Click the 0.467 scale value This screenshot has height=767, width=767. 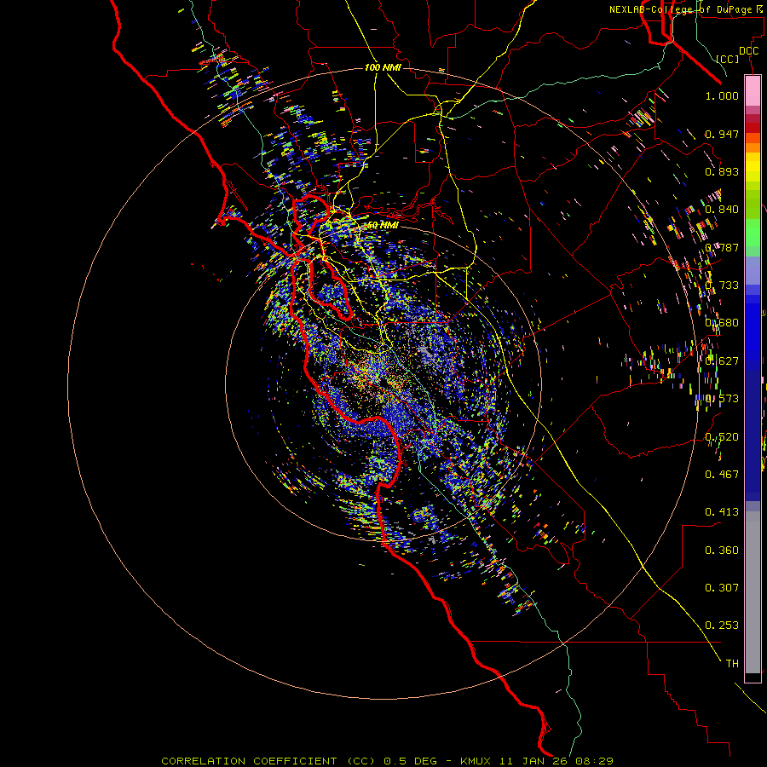click(x=722, y=475)
